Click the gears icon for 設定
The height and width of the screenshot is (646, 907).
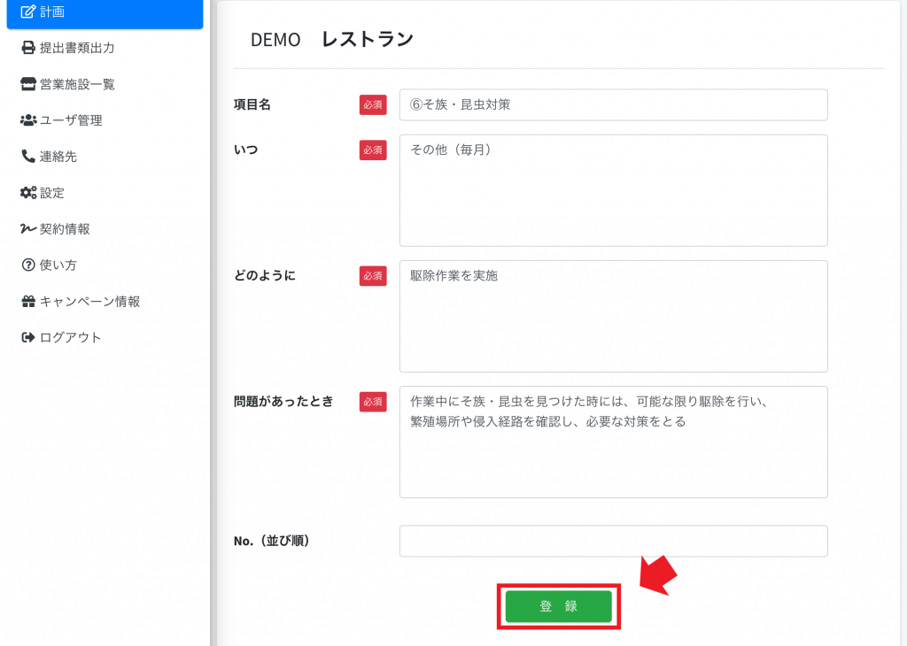click(27, 192)
